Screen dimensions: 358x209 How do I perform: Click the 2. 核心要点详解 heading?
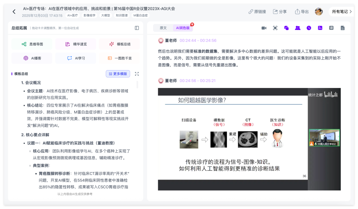coord(35,135)
